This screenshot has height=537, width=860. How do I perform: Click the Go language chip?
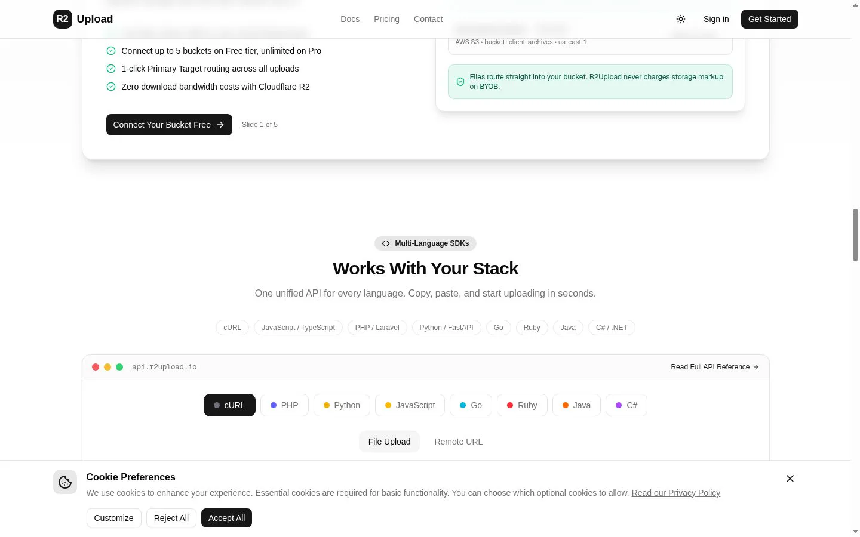click(499, 328)
